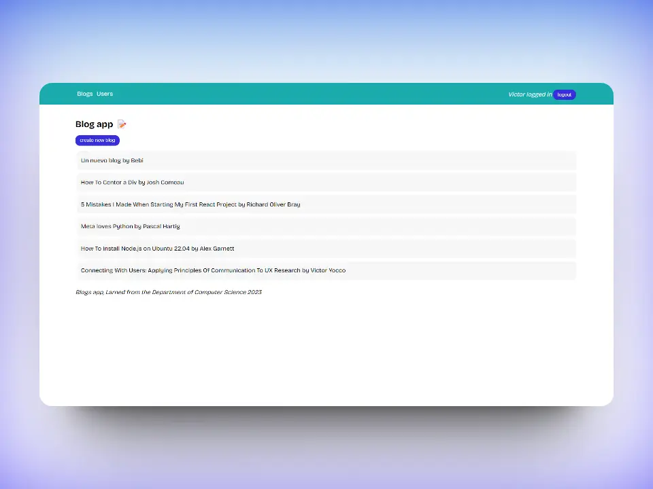Open the blog 'Un nuevo blog' by Bebi
The image size is (653, 489).
click(x=112, y=160)
